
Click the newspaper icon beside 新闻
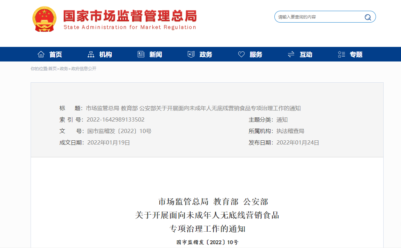click(141, 54)
